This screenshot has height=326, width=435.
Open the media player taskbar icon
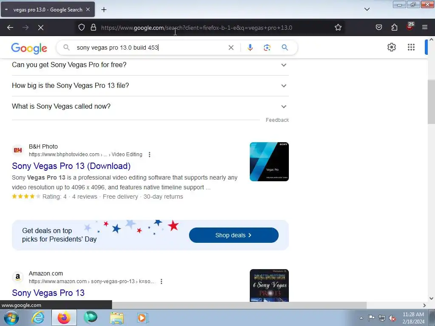143,318
